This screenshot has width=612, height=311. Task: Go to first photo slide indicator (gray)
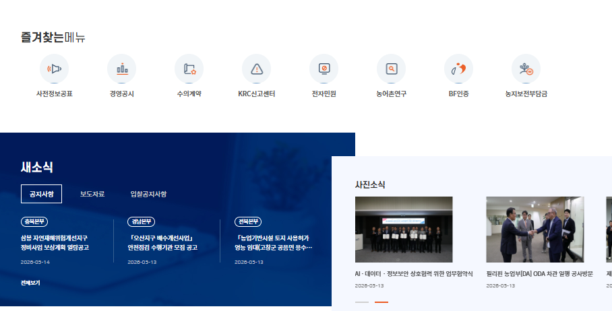362,302
